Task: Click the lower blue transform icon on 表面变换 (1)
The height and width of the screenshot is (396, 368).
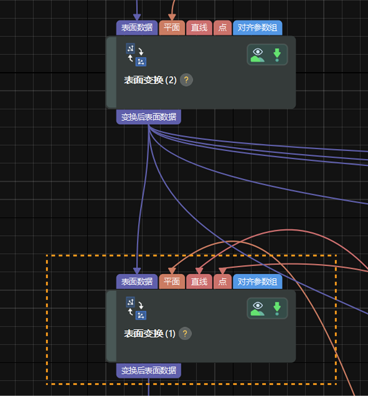Action: 141,315
